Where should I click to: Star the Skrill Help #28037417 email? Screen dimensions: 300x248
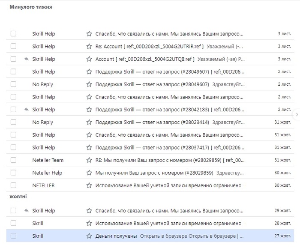(89, 148)
